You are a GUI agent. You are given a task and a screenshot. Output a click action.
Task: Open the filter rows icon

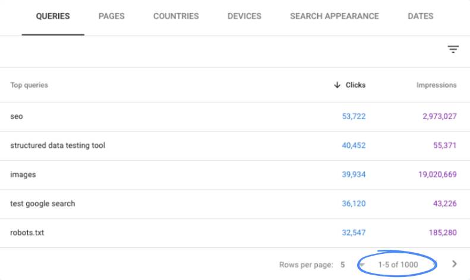[x=453, y=50]
